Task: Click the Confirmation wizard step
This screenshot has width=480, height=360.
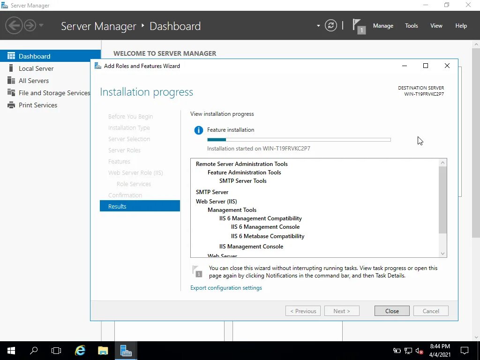Action: pyautogui.click(x=125, y=195)
